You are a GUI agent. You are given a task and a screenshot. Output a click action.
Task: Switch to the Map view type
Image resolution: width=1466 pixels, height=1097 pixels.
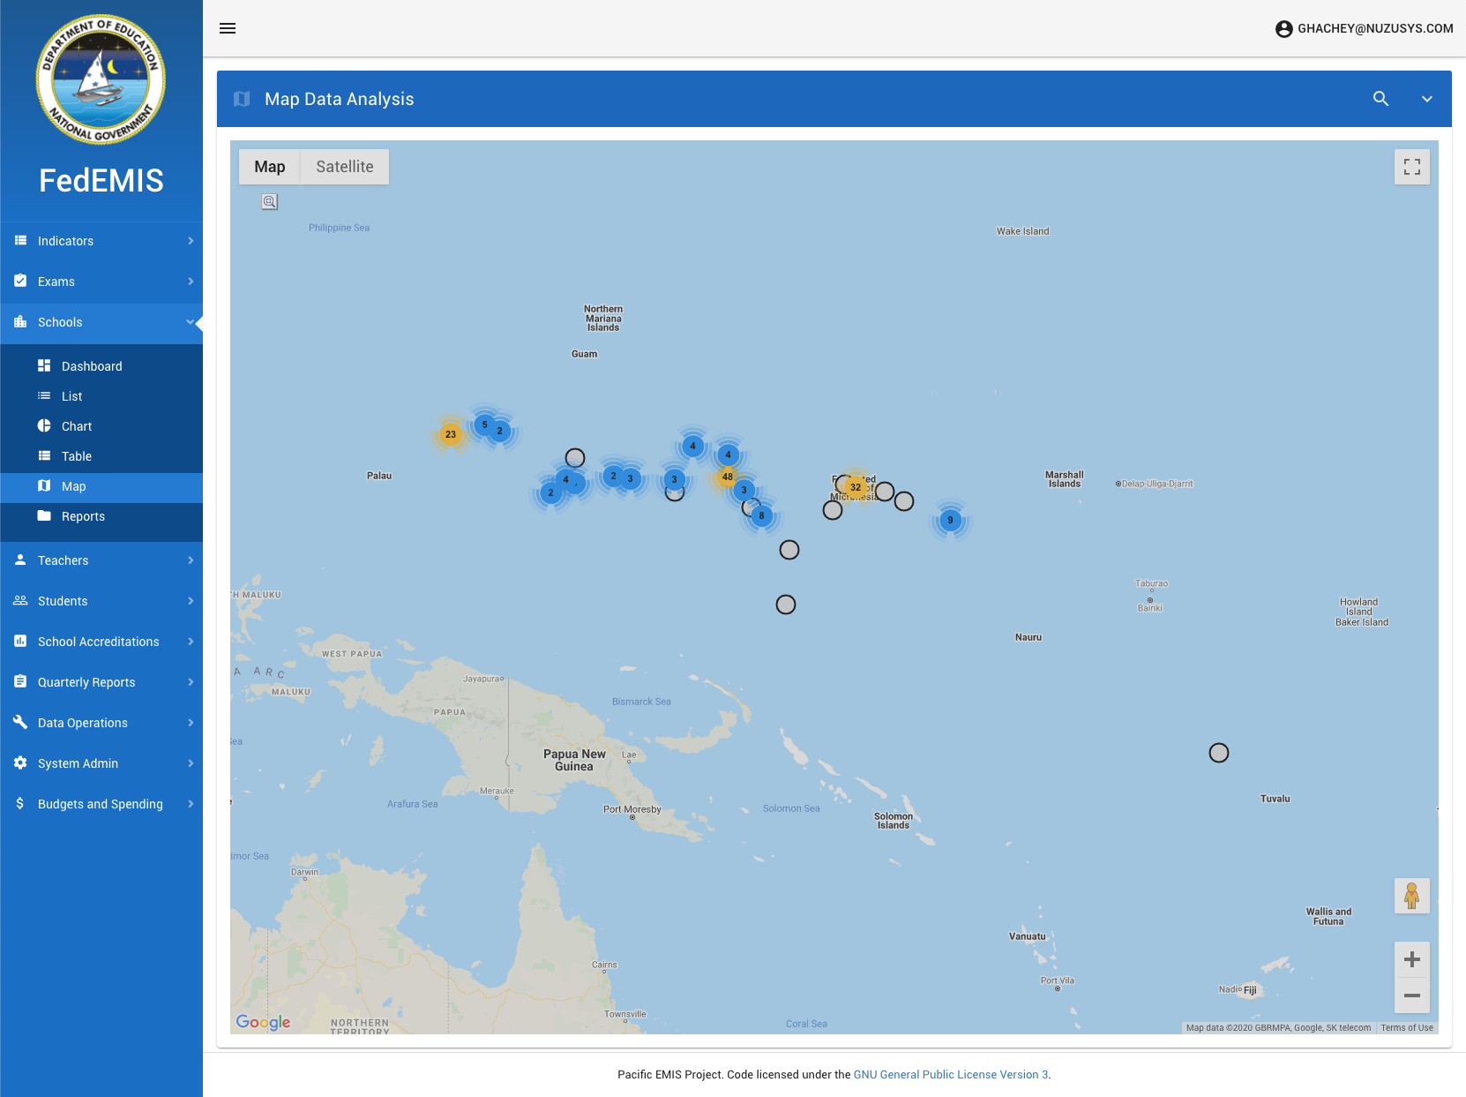[x=269, y=167]
